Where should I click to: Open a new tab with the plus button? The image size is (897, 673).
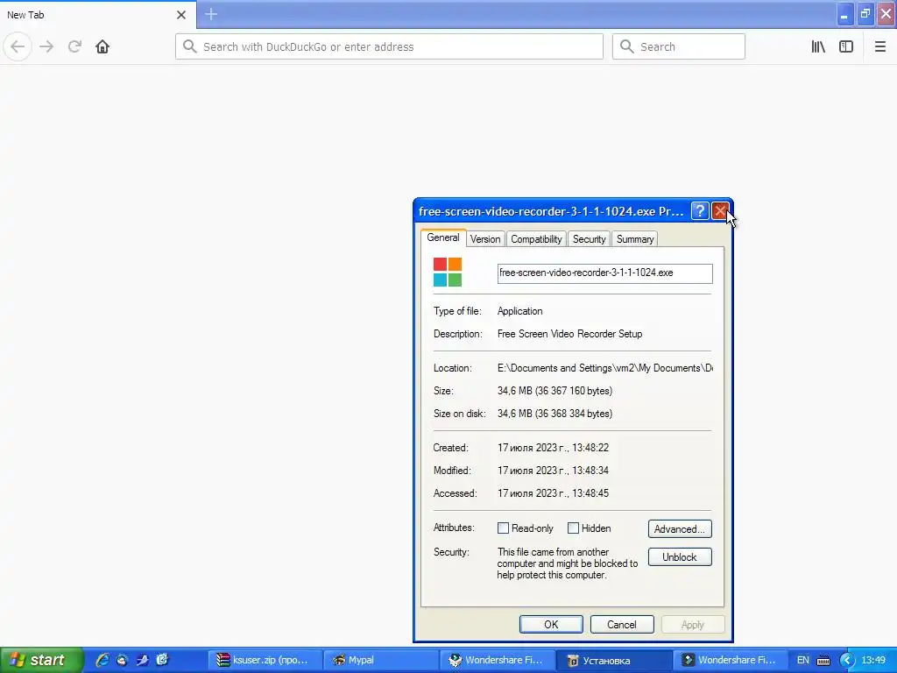tap(211, 14)
